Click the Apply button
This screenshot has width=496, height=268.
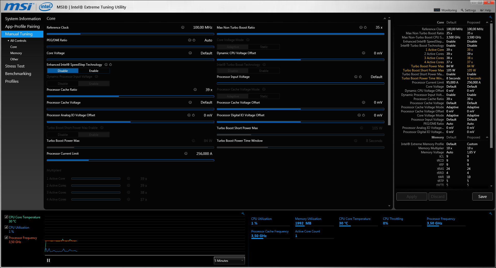pos(412,197)
